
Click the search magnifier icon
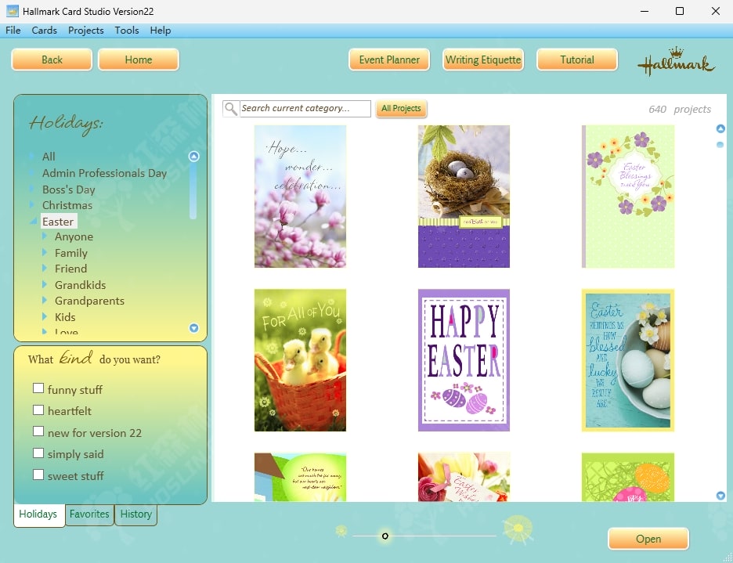(x=231, y=109)
